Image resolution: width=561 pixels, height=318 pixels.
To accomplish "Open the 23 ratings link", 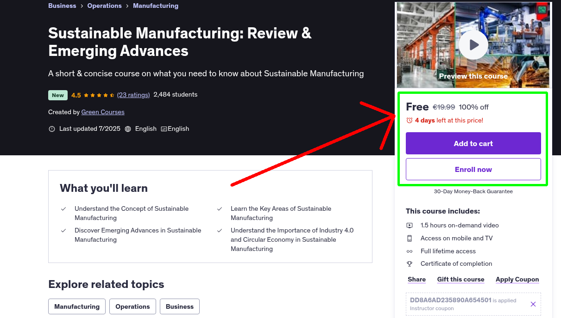I will pos(133,95).
